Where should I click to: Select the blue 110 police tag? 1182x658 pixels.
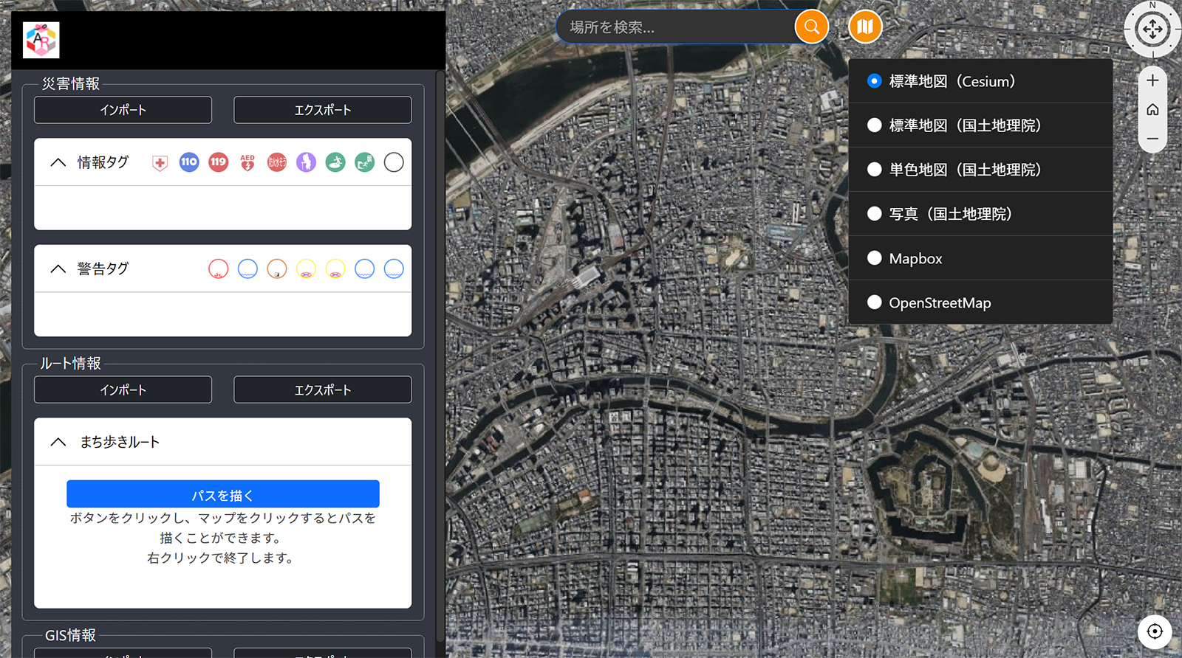pos(189,162)
